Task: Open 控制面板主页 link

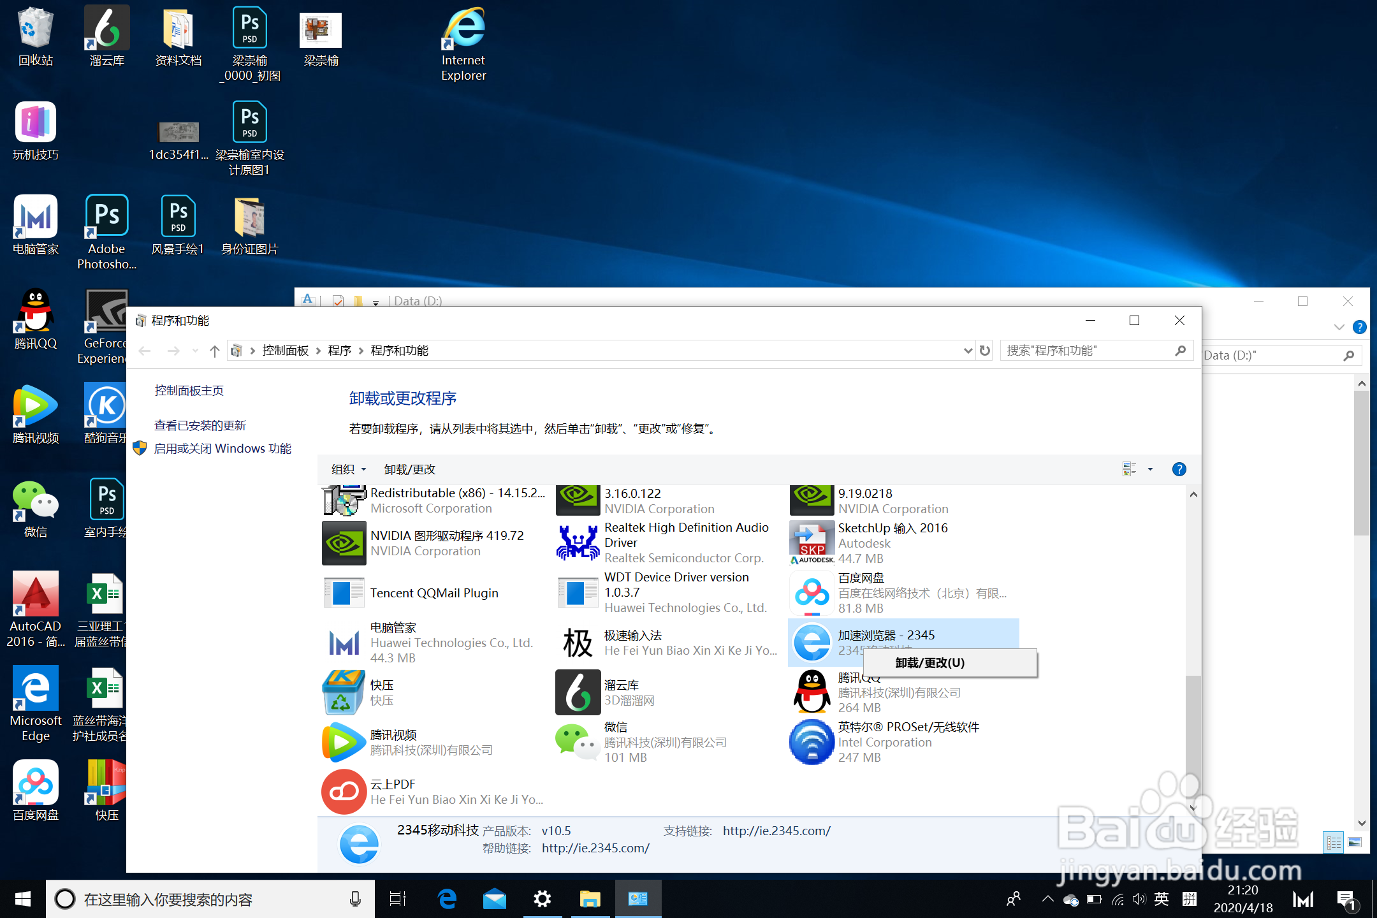Action: [x=189, y=390]
